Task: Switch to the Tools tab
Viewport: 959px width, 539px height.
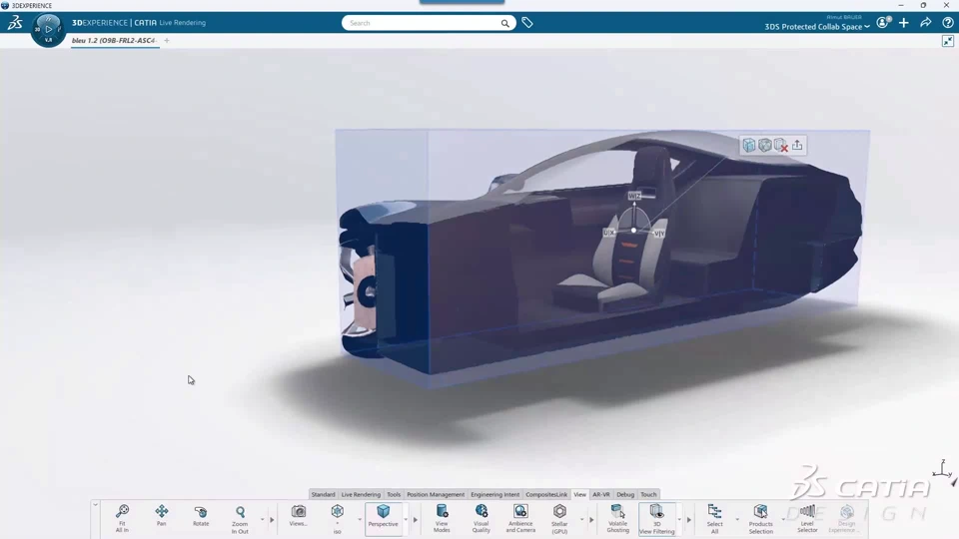Action: coord(394,494)
